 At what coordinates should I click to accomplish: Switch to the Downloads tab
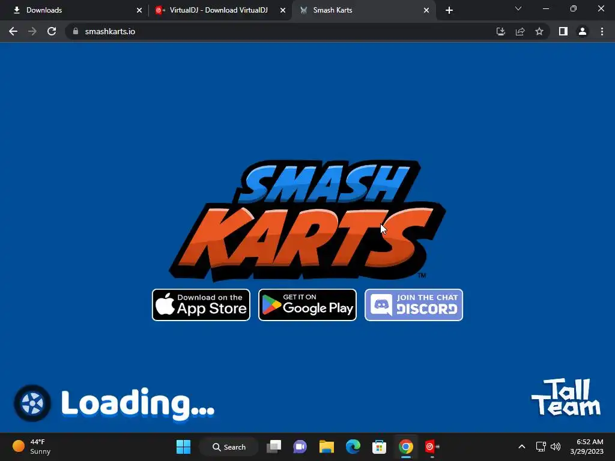[74, 10]
